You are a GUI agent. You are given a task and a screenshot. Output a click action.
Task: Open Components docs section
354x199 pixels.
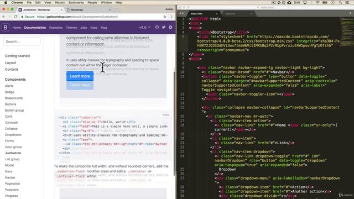(x=15, y=80)
